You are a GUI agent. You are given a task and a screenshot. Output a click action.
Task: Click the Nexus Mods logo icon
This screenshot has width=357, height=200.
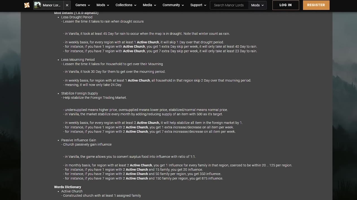click(27, 5)
